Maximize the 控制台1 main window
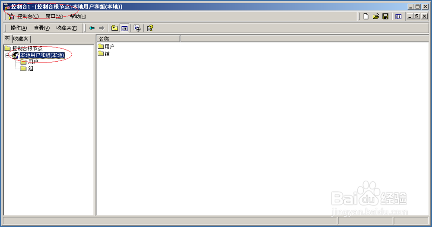 coord(418,6)
